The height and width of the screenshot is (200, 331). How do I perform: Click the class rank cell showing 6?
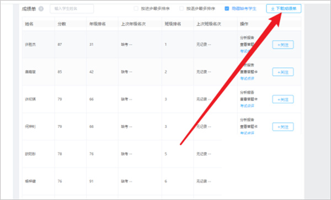pos(165,181)
